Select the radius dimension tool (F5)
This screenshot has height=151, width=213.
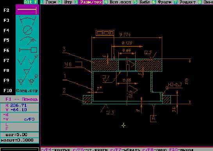(27, 40)
